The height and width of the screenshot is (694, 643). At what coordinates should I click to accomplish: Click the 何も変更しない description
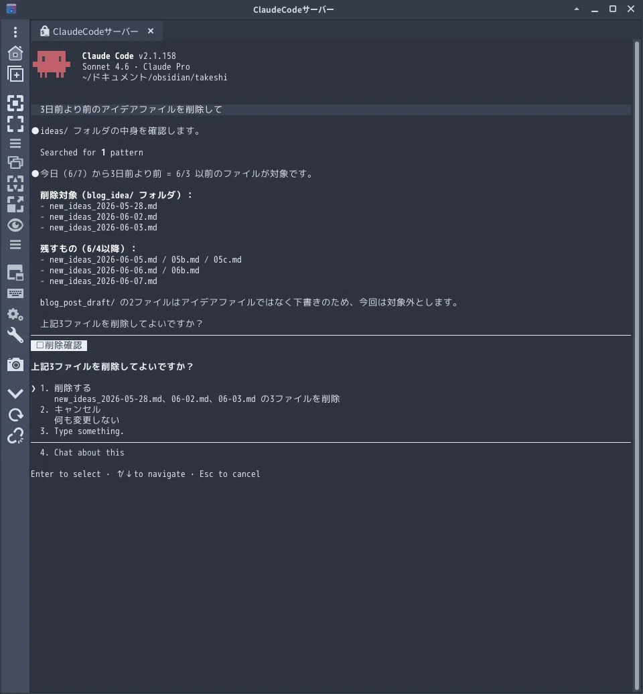tap(86, 420)
